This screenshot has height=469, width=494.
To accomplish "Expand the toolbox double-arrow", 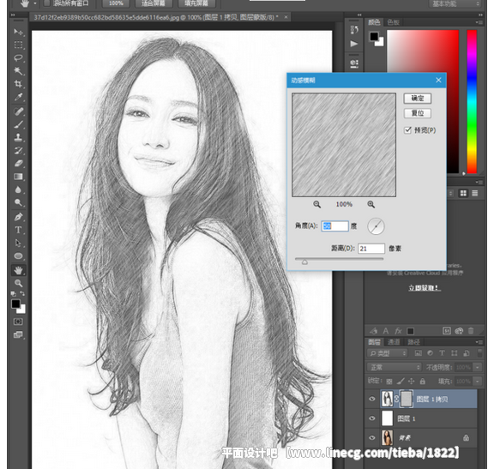I will point(13,15).
